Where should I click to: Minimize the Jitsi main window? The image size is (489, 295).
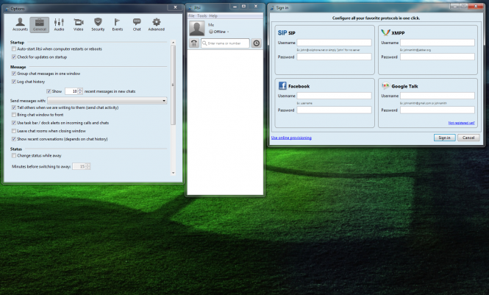click(x=235, y=6)
